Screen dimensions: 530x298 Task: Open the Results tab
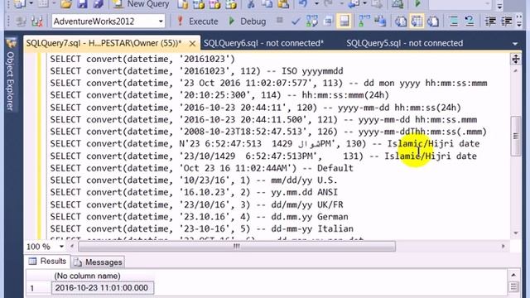[48, 262]
